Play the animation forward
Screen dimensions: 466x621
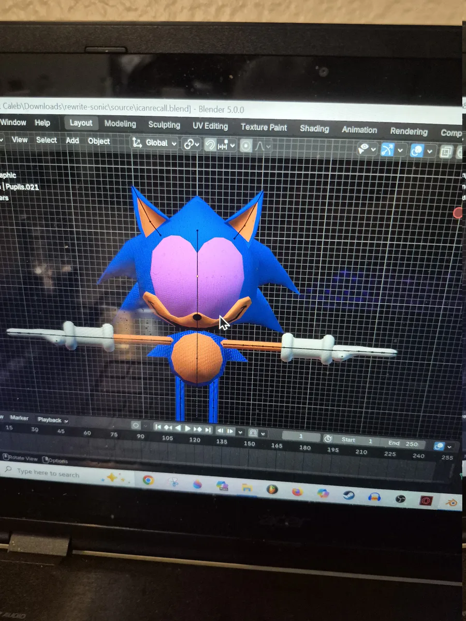(x=188, y=428)
